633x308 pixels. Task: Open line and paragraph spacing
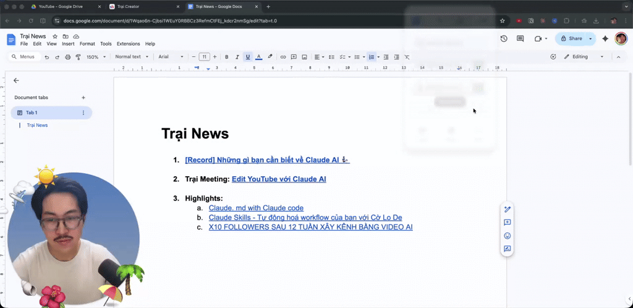[x=331, y=57]
